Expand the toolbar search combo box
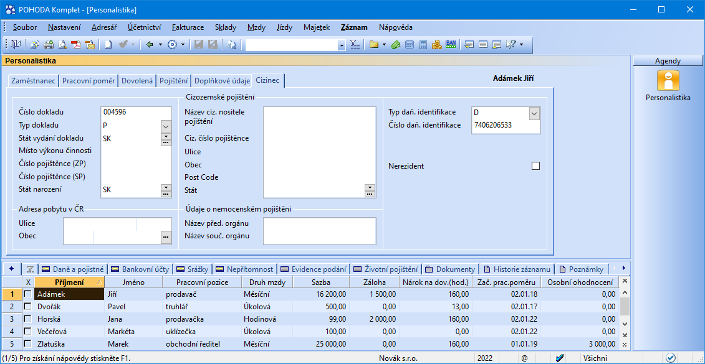Image resolution: width=705 pixels, height=364 pixels. pos(341,45)
